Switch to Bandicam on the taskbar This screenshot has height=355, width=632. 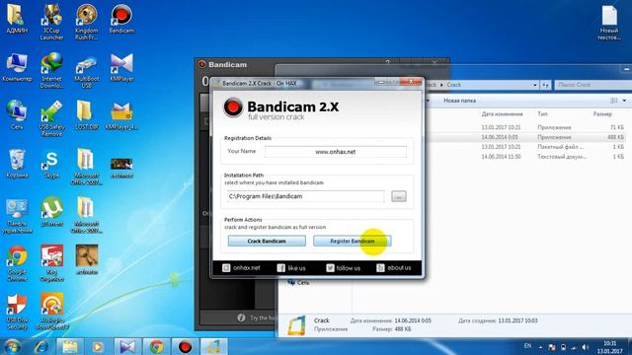coord(185,346)
